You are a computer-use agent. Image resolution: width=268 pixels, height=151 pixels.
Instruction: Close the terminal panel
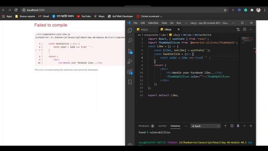pyautogui.click(x=251, y=126)
